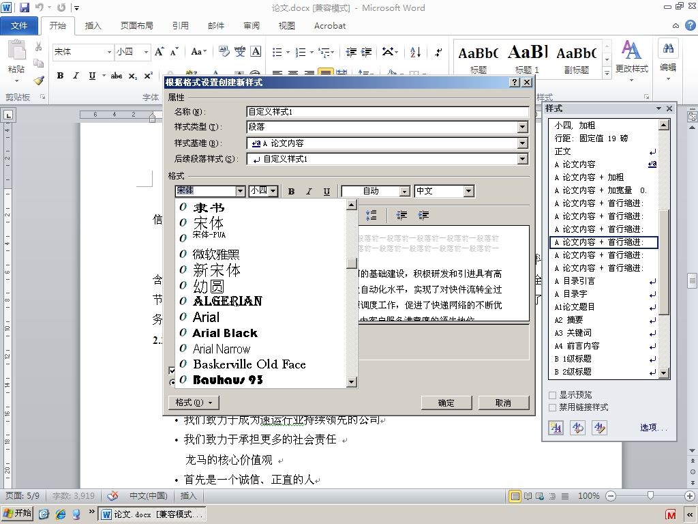Open the 样式类型 dropdown
Viewport: 698px width, 524px height.
(x=523, y=127)
